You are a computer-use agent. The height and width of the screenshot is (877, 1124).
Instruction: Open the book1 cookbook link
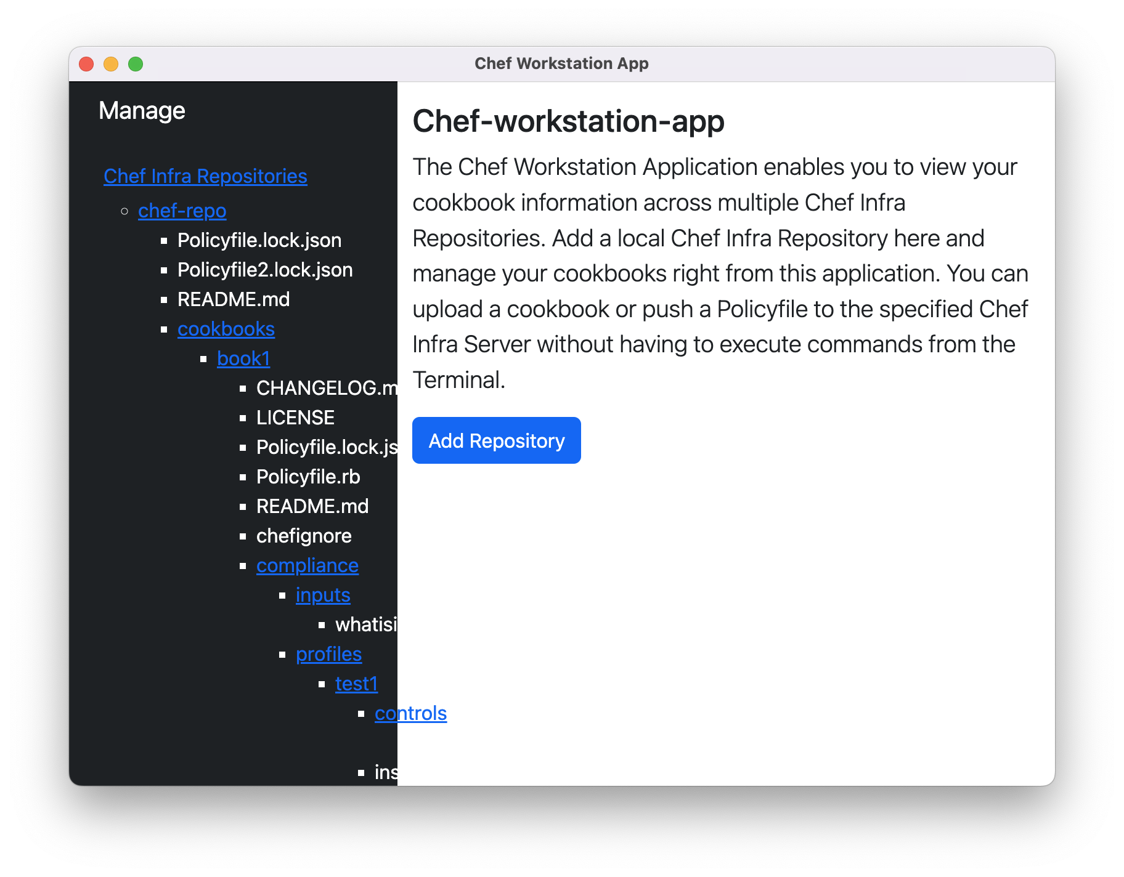click(243, 358)
